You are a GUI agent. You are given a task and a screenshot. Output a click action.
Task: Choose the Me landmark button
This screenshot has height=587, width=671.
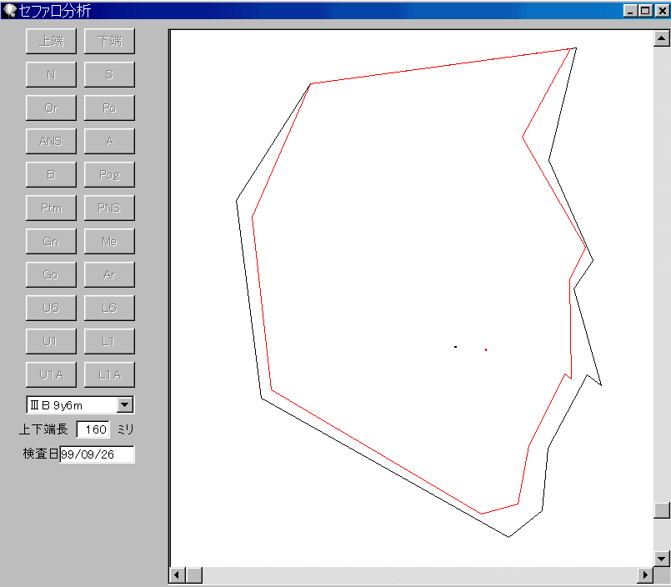coord(109,242)
